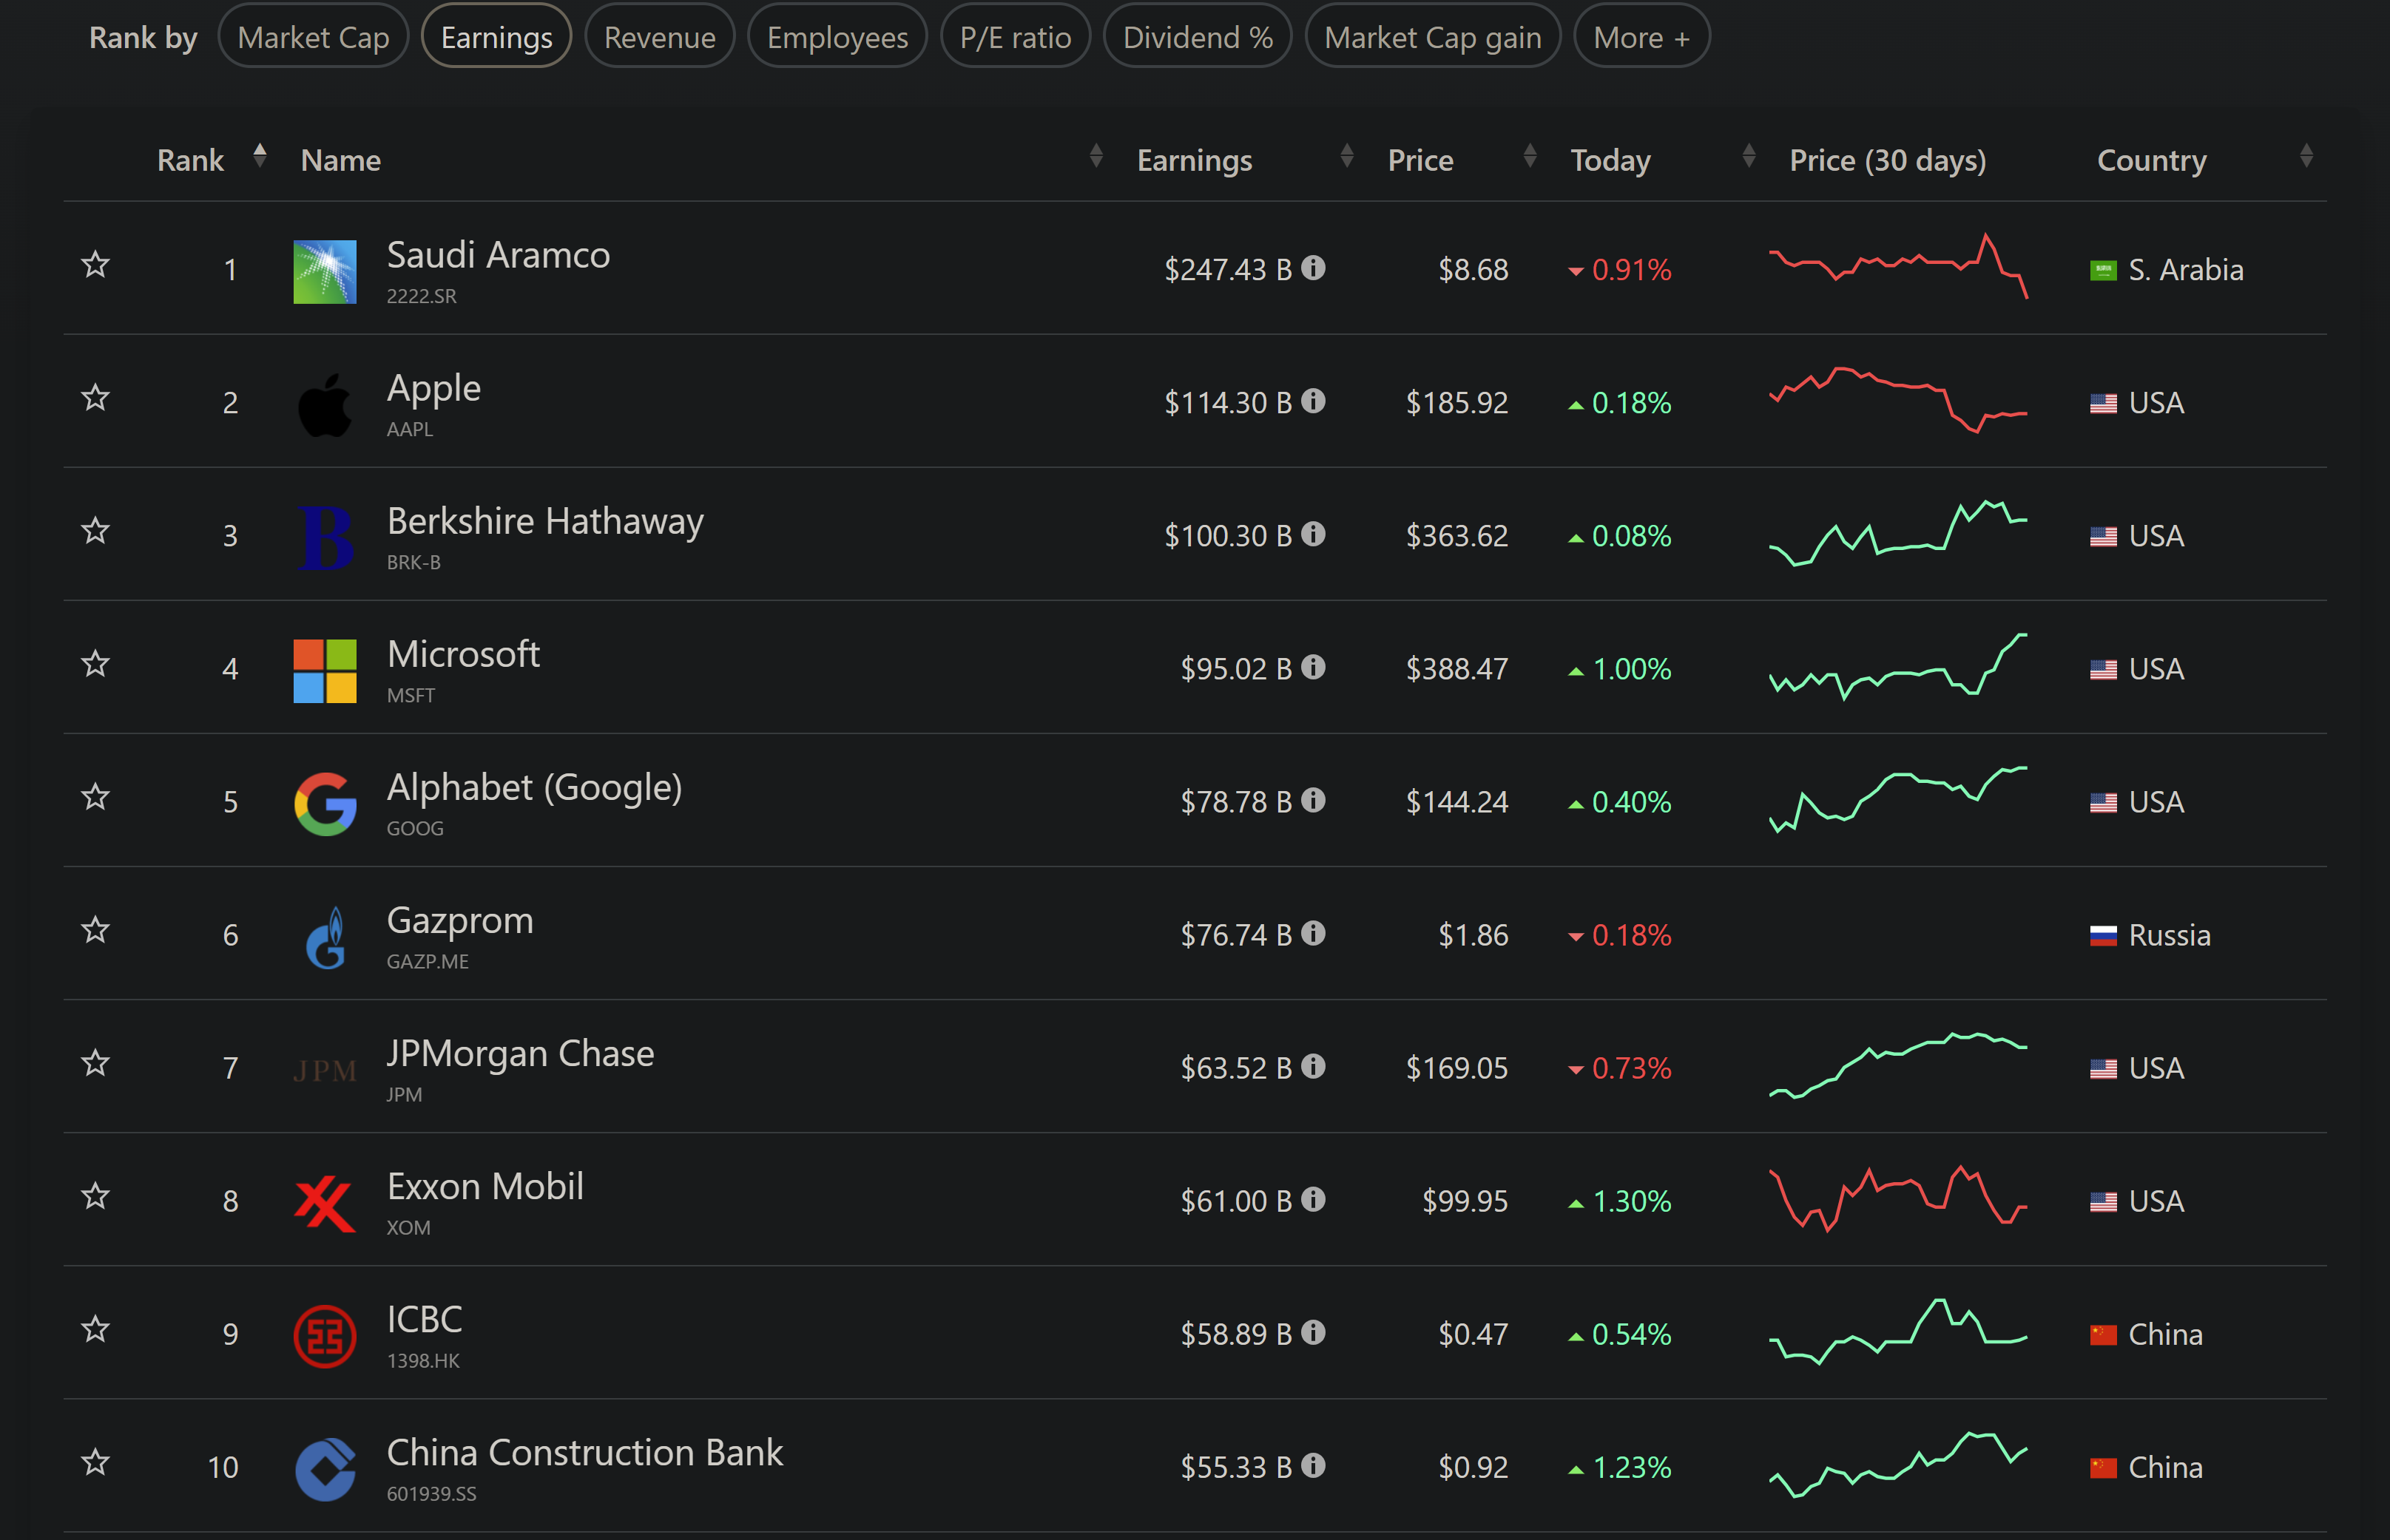This screenshot has height=1540, width=2390.
Task: Click info icon next to JPMorgan earnings
Action: pyautogui.click(x=1314, y=1067)
